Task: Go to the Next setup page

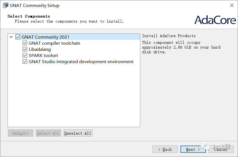Action: [x=193, y=149]
